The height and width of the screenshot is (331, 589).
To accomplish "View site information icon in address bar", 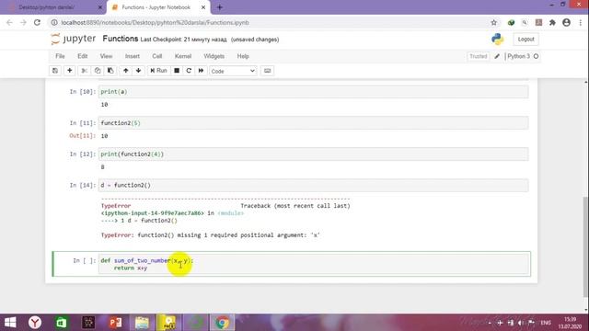I will click(54, 22).
